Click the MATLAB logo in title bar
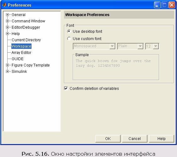The height and width of the screenshot is (157, 177). (x=4, y=5)
